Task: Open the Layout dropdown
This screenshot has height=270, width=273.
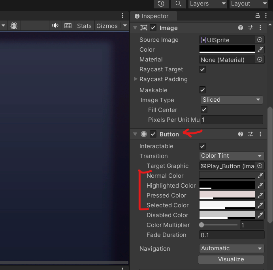Action: tap(249, 4)
